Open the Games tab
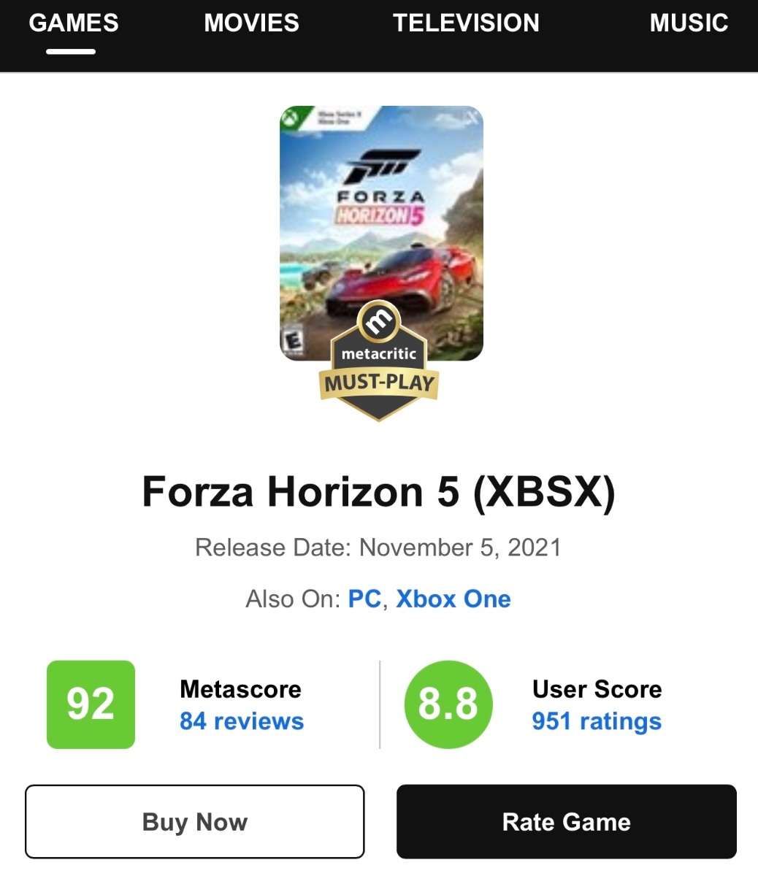This screenshot has height=876, width=758. (x=73, y=23)
